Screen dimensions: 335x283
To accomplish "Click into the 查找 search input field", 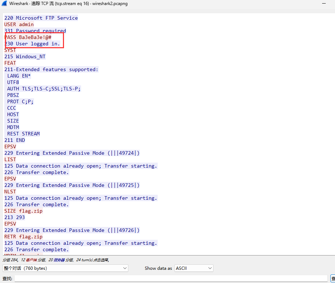I will pyautogui.click(x=171, y=278).
